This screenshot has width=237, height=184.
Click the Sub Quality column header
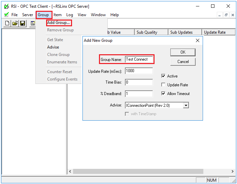click(x=151, y=32)
